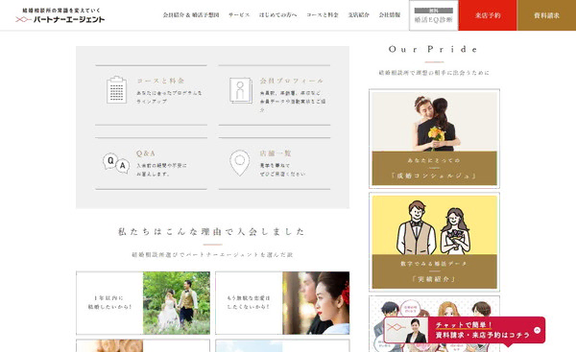
Task: Open the 実績紹介 illustrated couple banner
Action: pyautogui.click(x=434, y=242)
